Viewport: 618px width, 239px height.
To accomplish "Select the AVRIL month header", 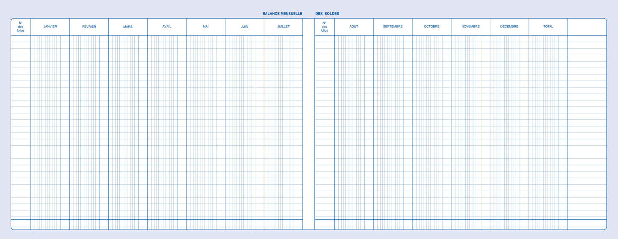I will (x=167, y=27).
